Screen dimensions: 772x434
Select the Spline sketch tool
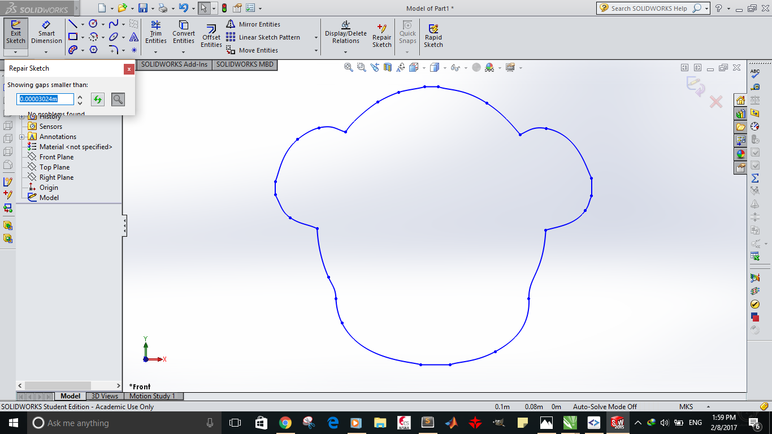[114, 24]
